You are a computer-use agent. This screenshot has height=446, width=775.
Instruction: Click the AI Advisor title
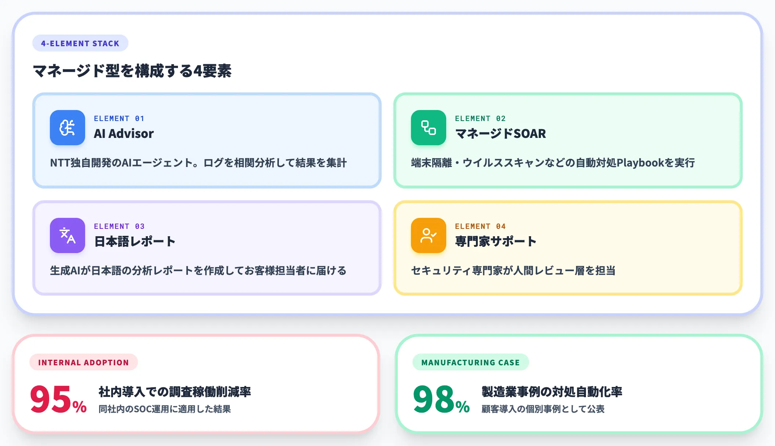point(124,134)
